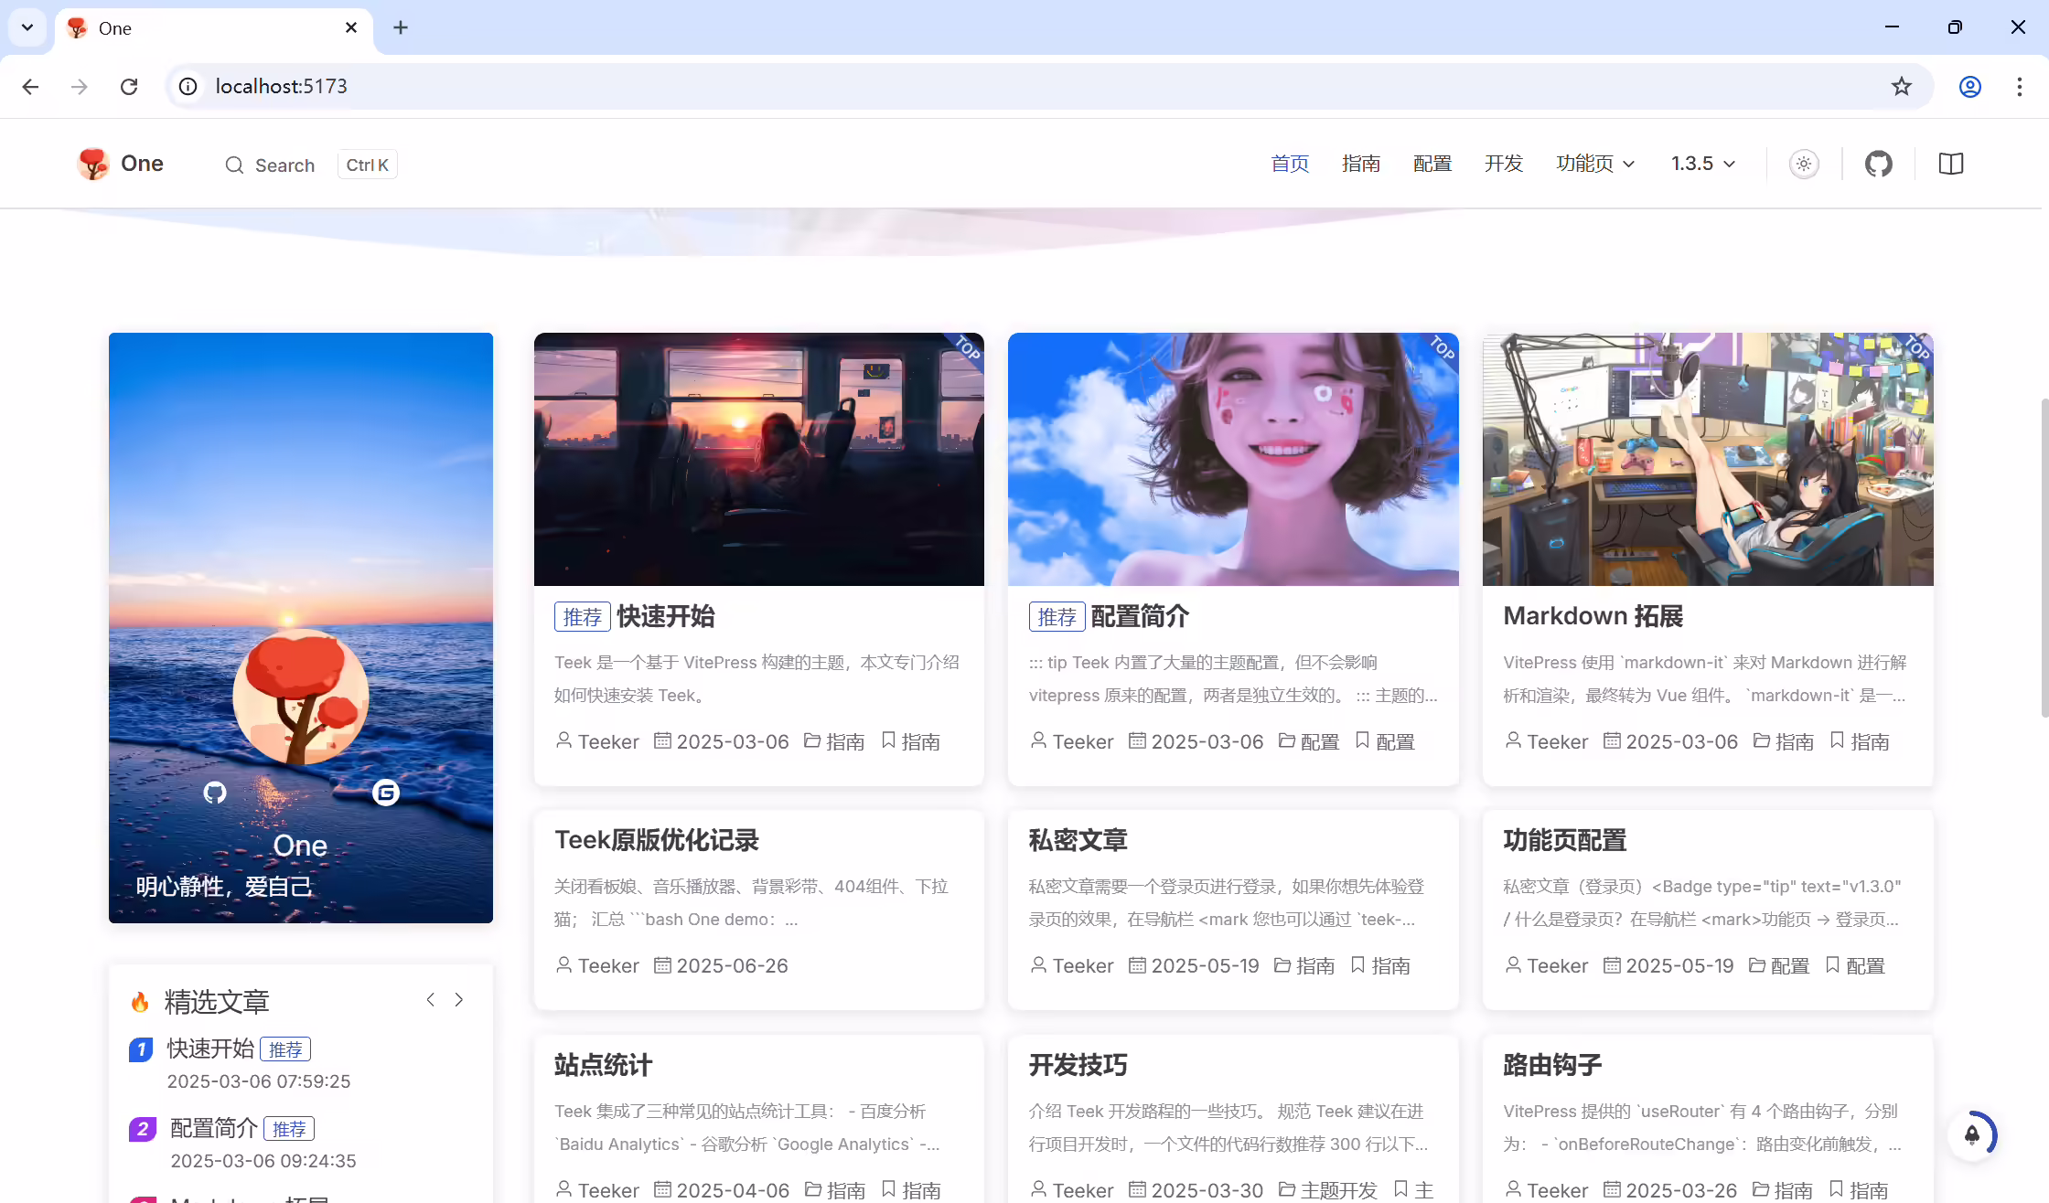Open the 功能页配置 article
Image resolution: width=2049 pixels, height=1203 pixels.
pyautogui.click(x=1565, y=840)
